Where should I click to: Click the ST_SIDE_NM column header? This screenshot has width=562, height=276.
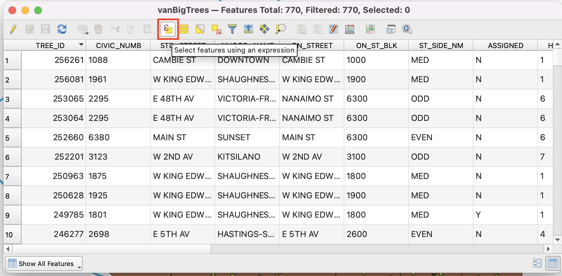[441, 46]
